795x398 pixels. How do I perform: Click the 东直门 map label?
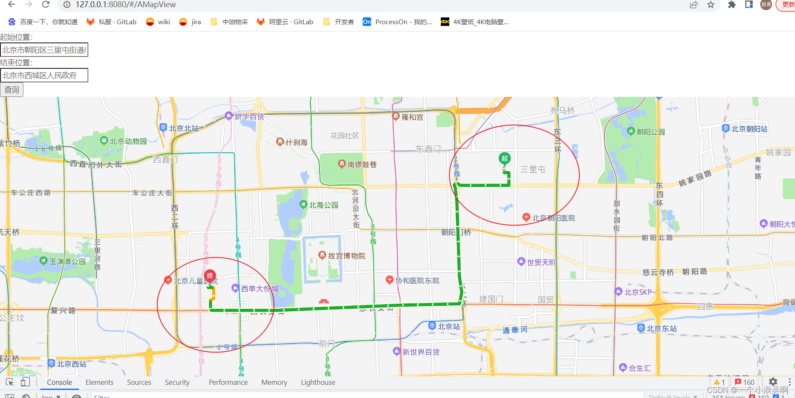click(x=428, y=149)
